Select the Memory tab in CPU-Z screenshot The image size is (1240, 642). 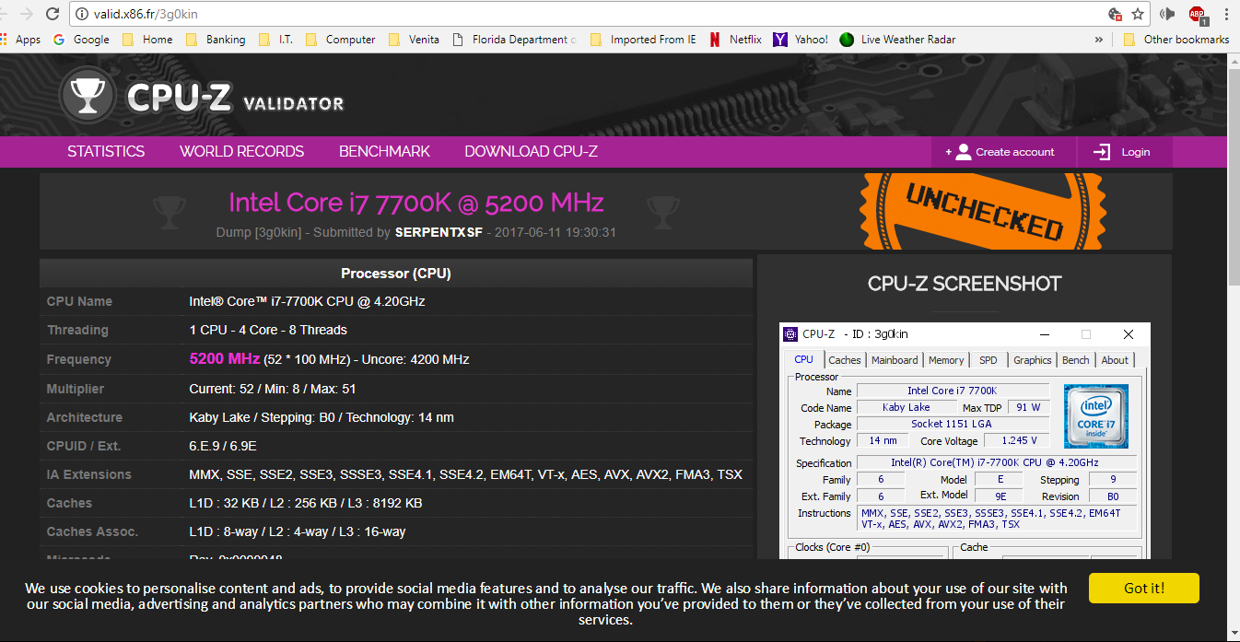pyautogui.click(x=946, y=360)
